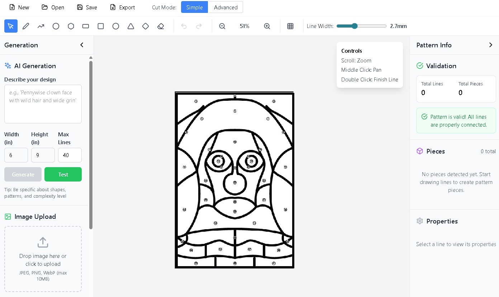Open the Export menu item
This screenshot has width=499, height=297.
pyautogui.click(x=123, y=7)
